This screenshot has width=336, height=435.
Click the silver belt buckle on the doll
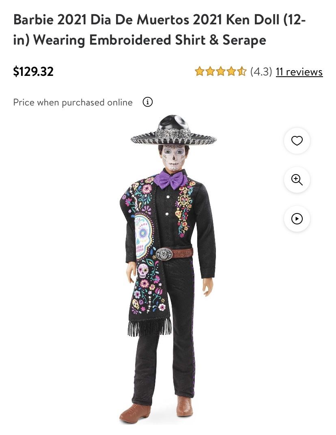click(x=164, y=254)
